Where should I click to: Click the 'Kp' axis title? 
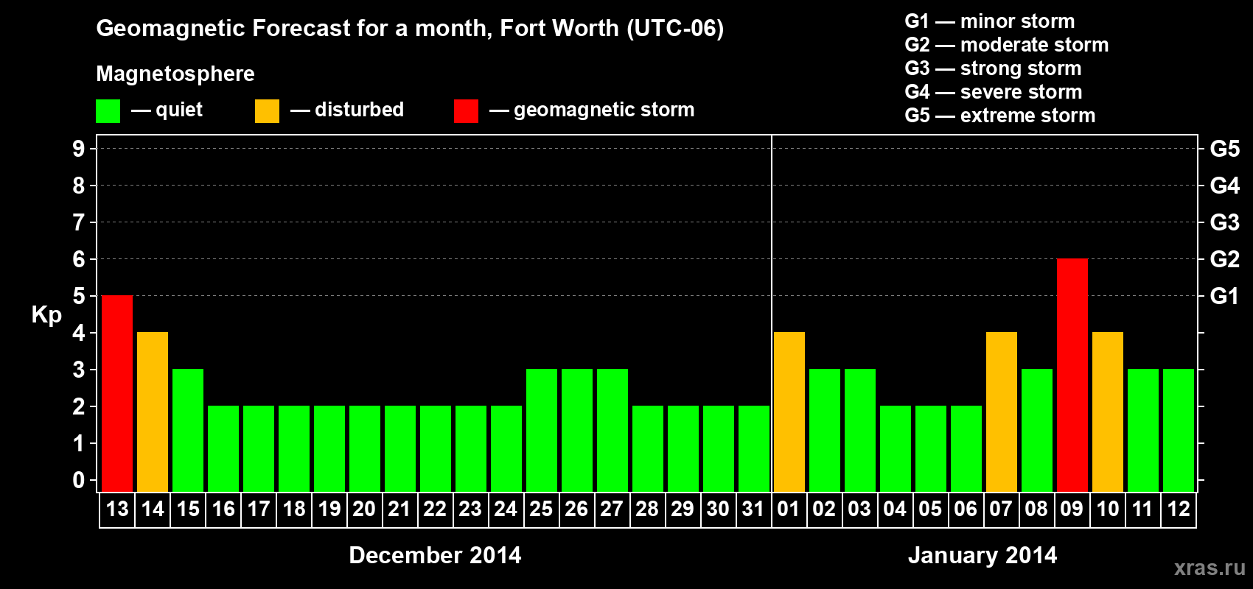click(x=46, y=315)
